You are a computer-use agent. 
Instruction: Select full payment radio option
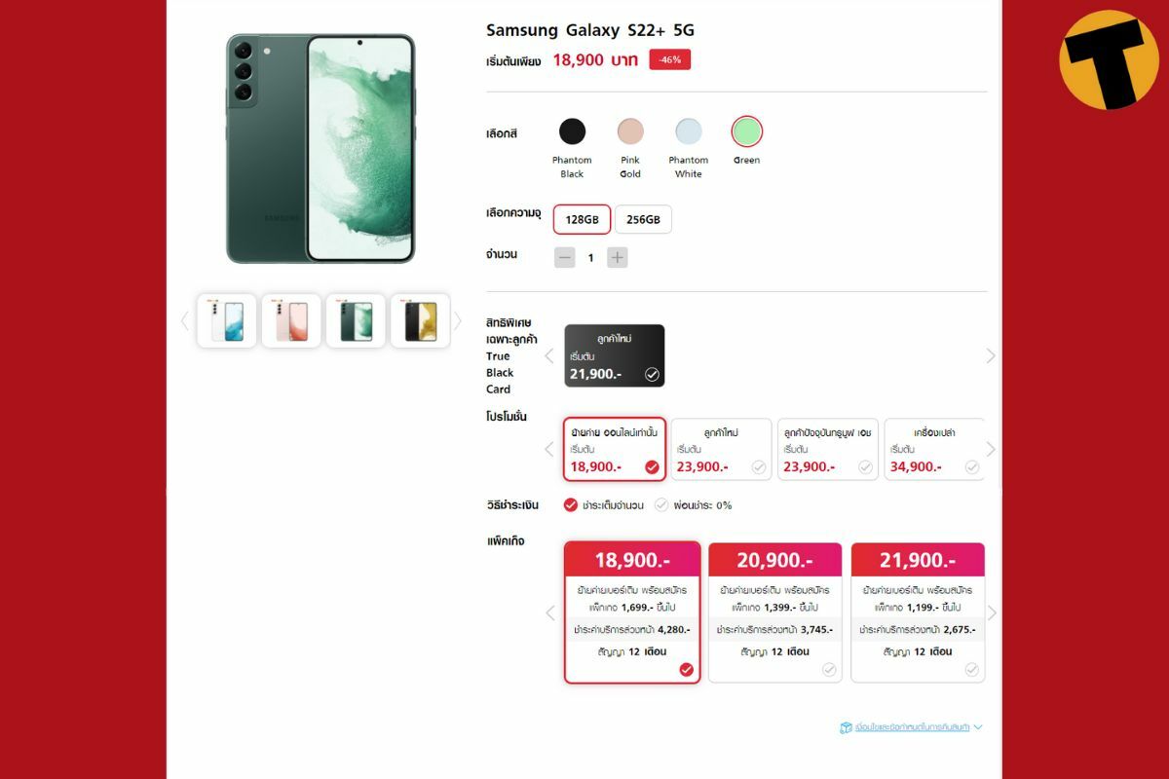point(571,504)
